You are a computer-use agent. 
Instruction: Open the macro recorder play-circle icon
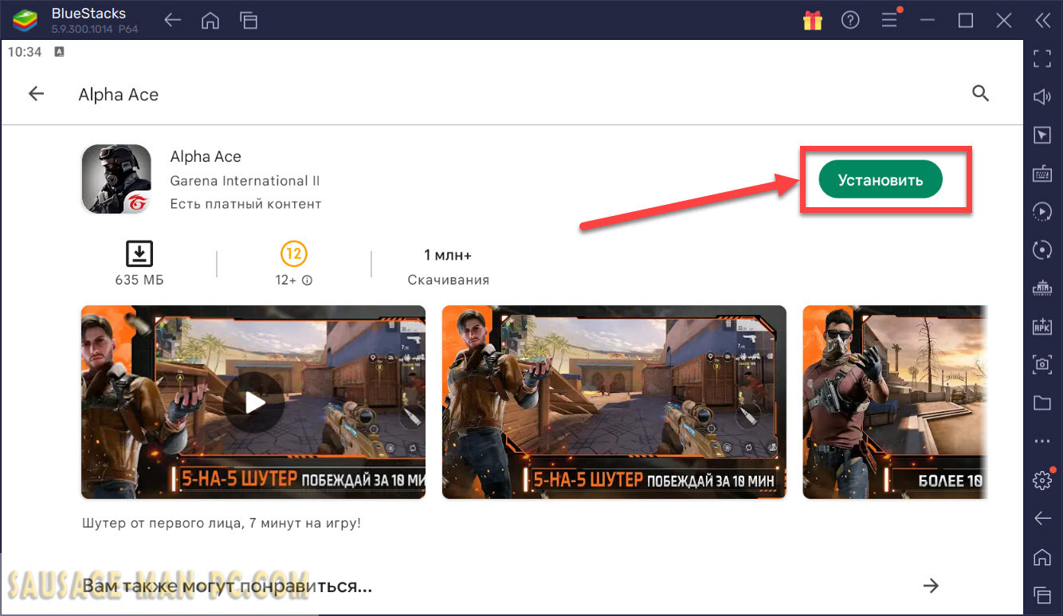(1042, 211)
